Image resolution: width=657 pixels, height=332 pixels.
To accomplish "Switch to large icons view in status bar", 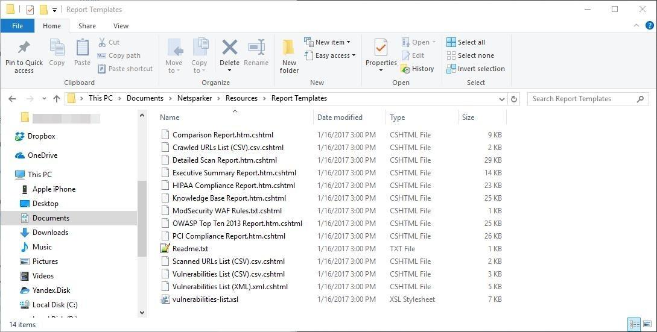I will [x=647, y=324].
